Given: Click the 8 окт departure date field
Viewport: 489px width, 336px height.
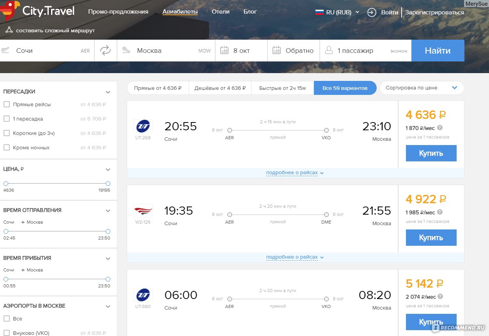Looking at the screenshot, I should 241,51.
